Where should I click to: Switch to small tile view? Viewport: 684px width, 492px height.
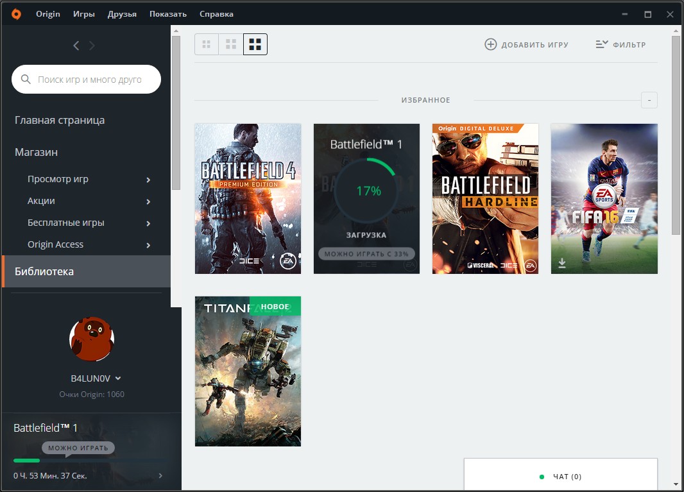207,44
